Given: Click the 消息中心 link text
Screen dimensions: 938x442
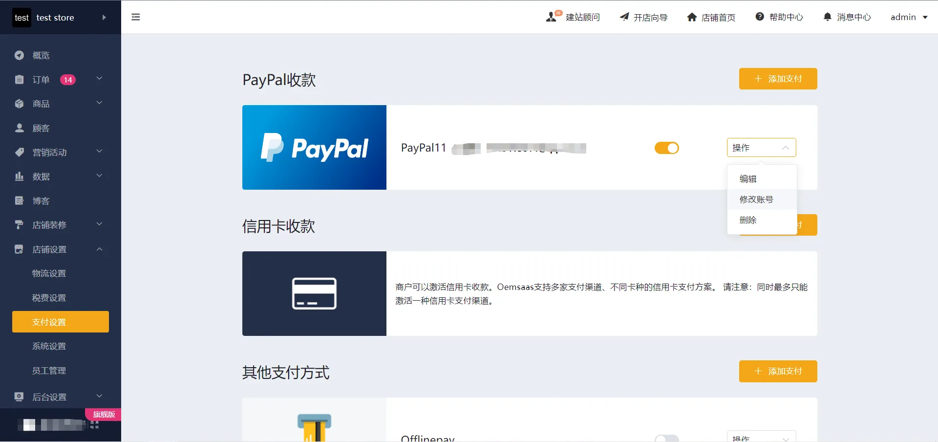Looking at the screenshot, I should [x=854, y=17].
